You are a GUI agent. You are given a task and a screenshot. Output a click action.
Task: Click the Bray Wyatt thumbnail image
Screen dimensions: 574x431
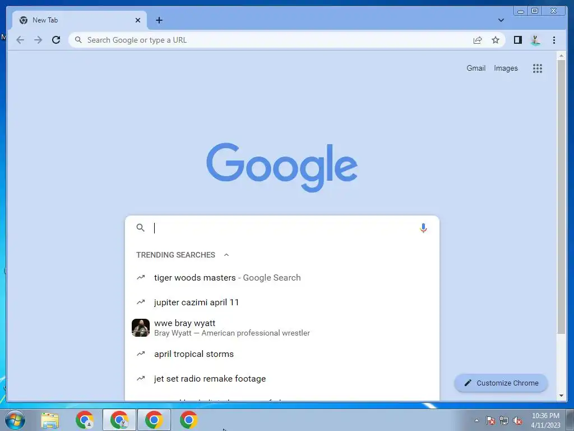tap(141, 328)
